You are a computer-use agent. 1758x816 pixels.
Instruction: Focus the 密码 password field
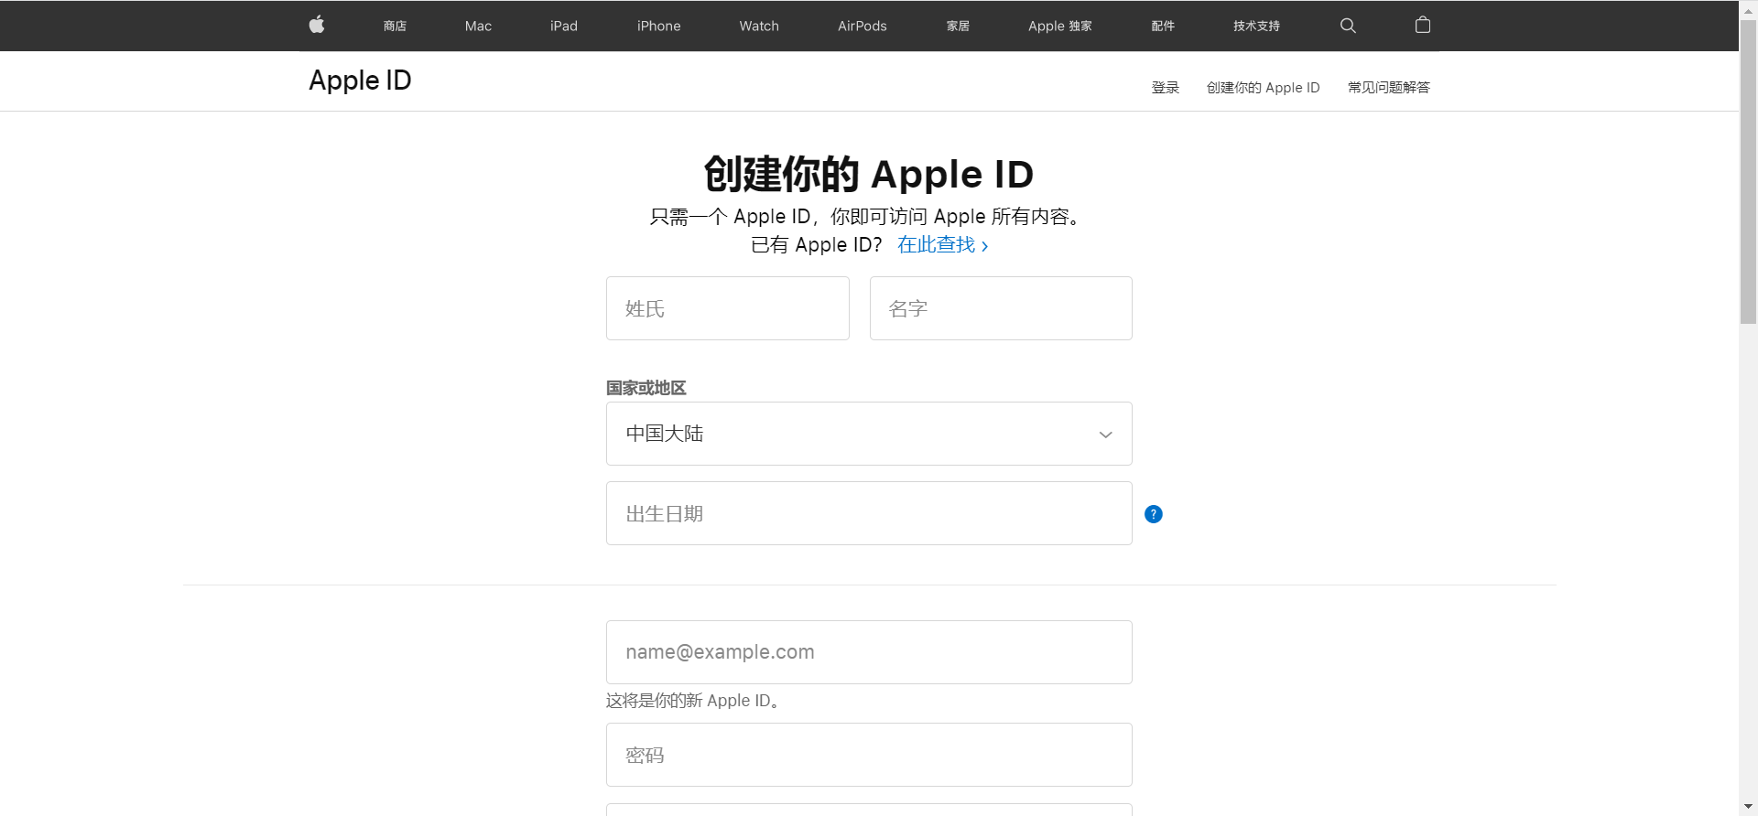pos(869,755)
